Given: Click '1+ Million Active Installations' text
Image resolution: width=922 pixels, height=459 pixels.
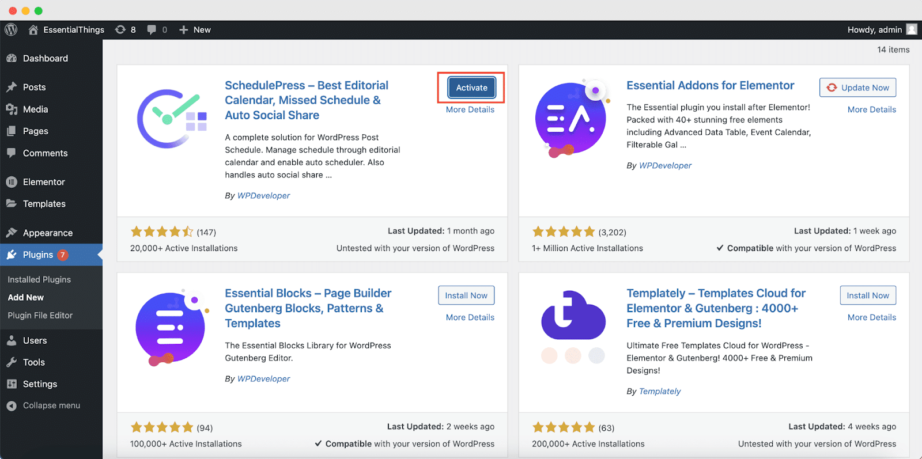Looking at the screenshot, I should pyautogui.click(x=587, y=248).
